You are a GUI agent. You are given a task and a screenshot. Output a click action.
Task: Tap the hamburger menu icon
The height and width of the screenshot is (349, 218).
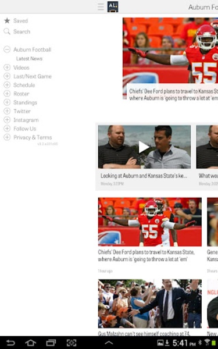pos(101,6)
